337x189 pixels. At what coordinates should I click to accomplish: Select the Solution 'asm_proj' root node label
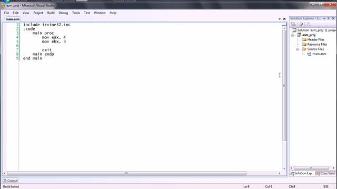pos(316,30)
